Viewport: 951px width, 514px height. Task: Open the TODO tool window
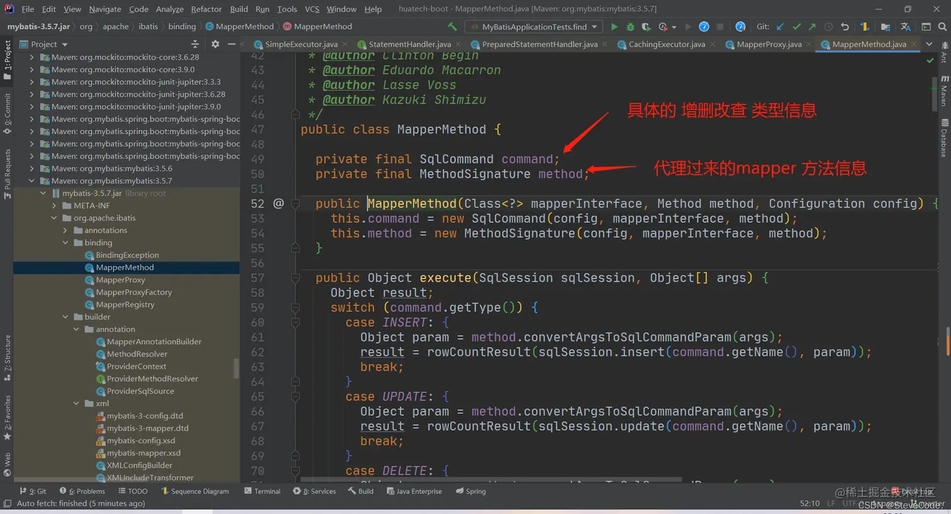point(133,491)
